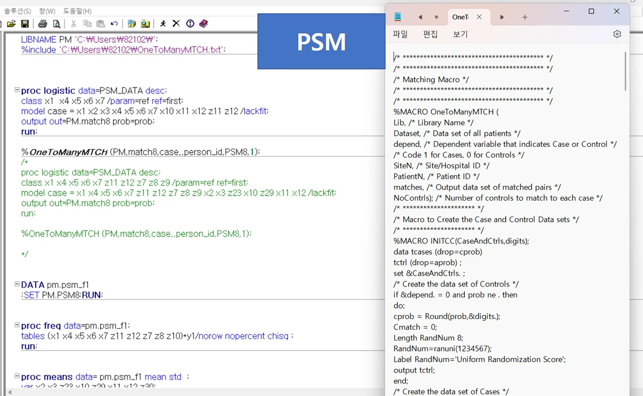Save the program using the floppy disk icon
643x396 pixels.
tap(25, 23)
